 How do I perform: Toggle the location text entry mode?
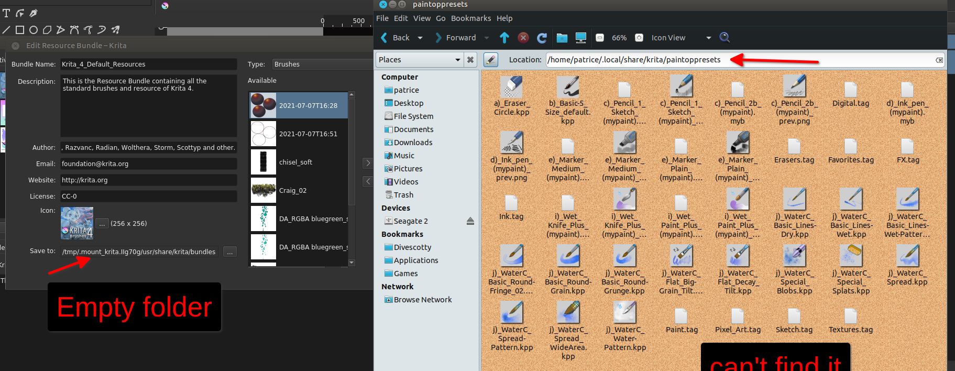490,60
